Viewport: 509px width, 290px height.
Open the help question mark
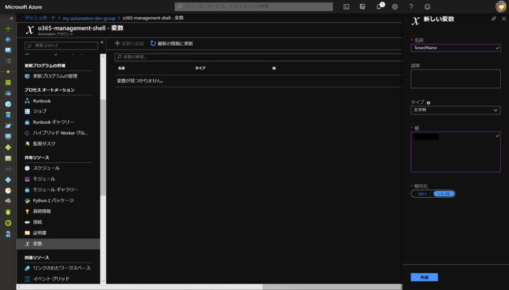[411, 7]
